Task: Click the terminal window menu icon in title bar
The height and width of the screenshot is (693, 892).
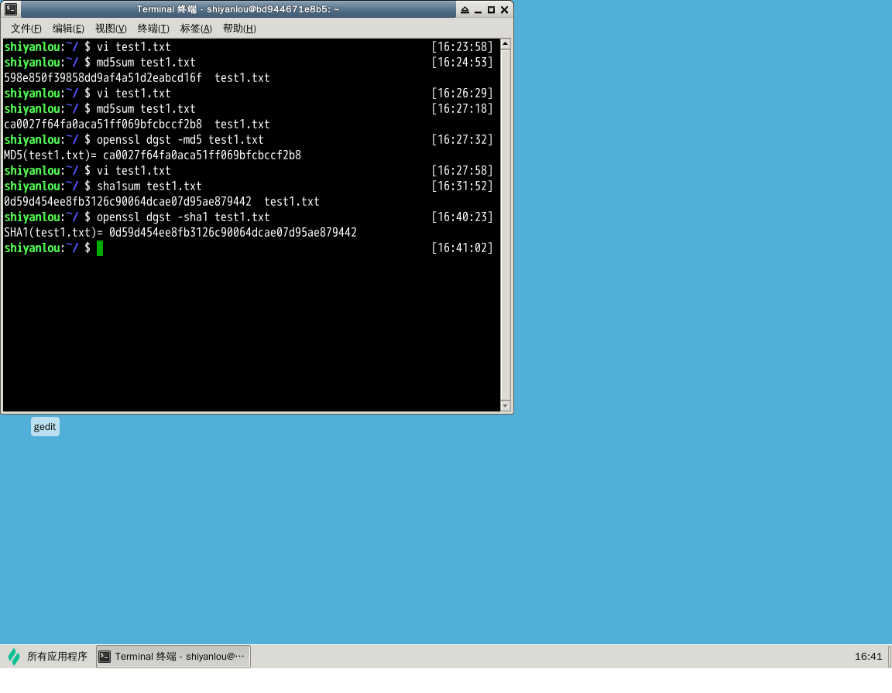Action: pyautogui.click(x=9, y=9)
